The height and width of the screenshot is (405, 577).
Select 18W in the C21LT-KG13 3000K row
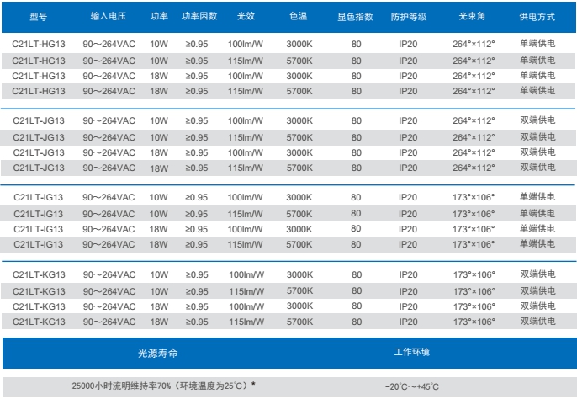[x=159, y=307]
